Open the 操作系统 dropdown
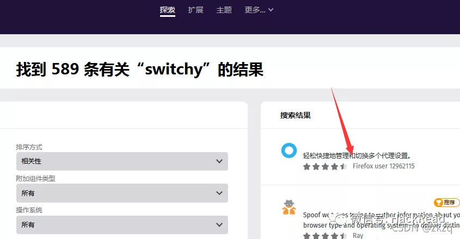 pyautogui.click(x=122, y=225)
